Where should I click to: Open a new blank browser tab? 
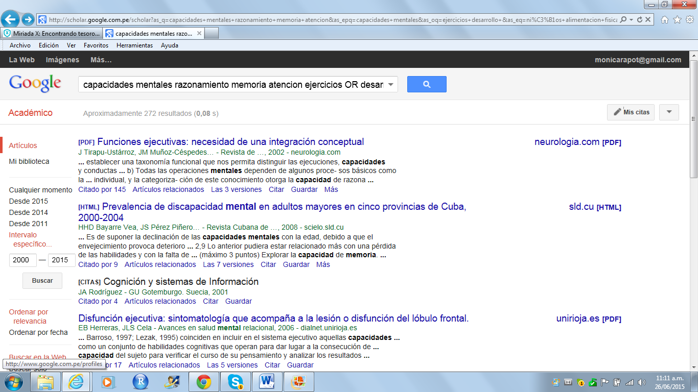click(211, 33)
